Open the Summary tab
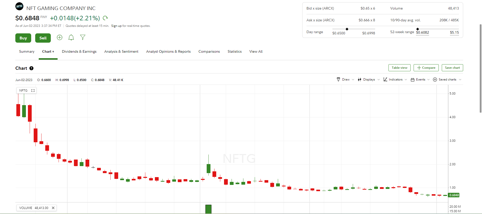 (27, 51)
